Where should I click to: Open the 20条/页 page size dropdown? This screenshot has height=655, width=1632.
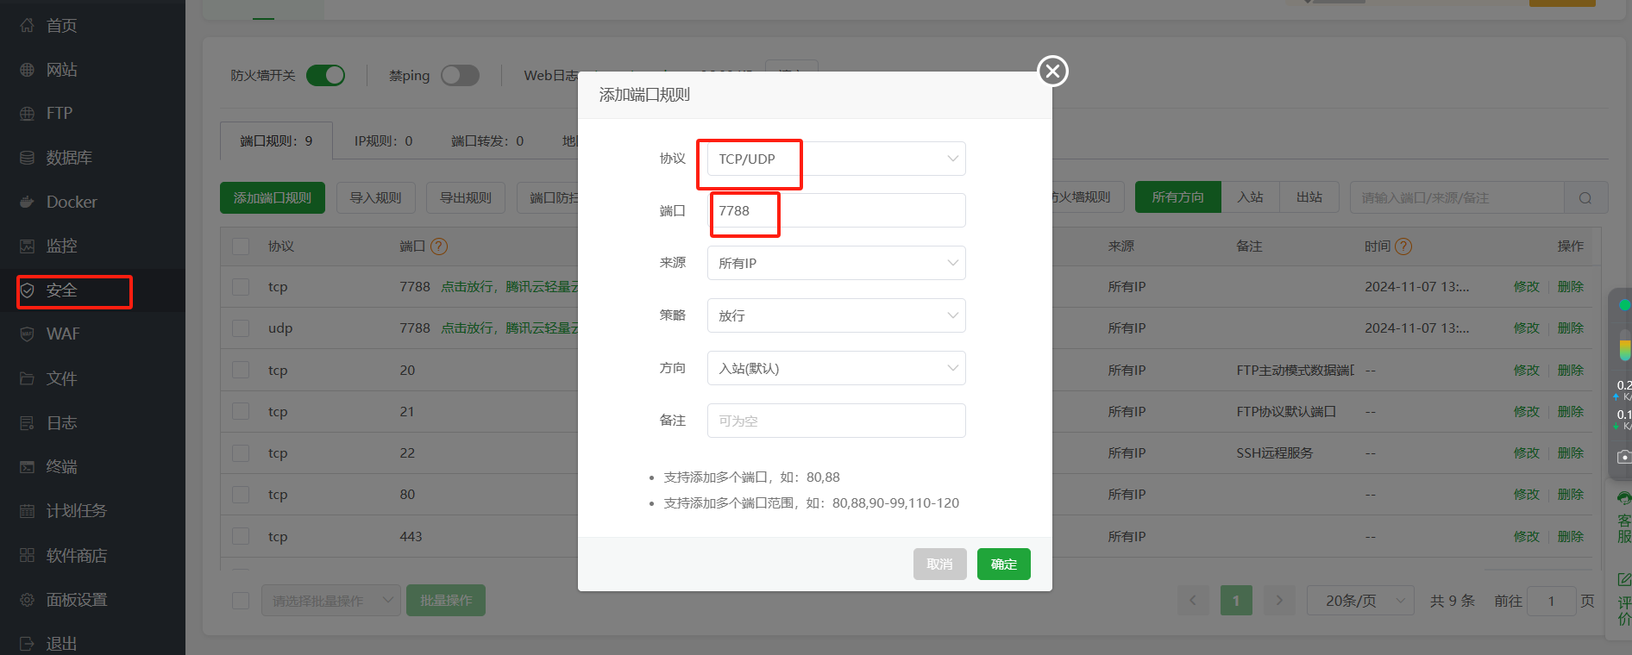tap(1360, 601)
